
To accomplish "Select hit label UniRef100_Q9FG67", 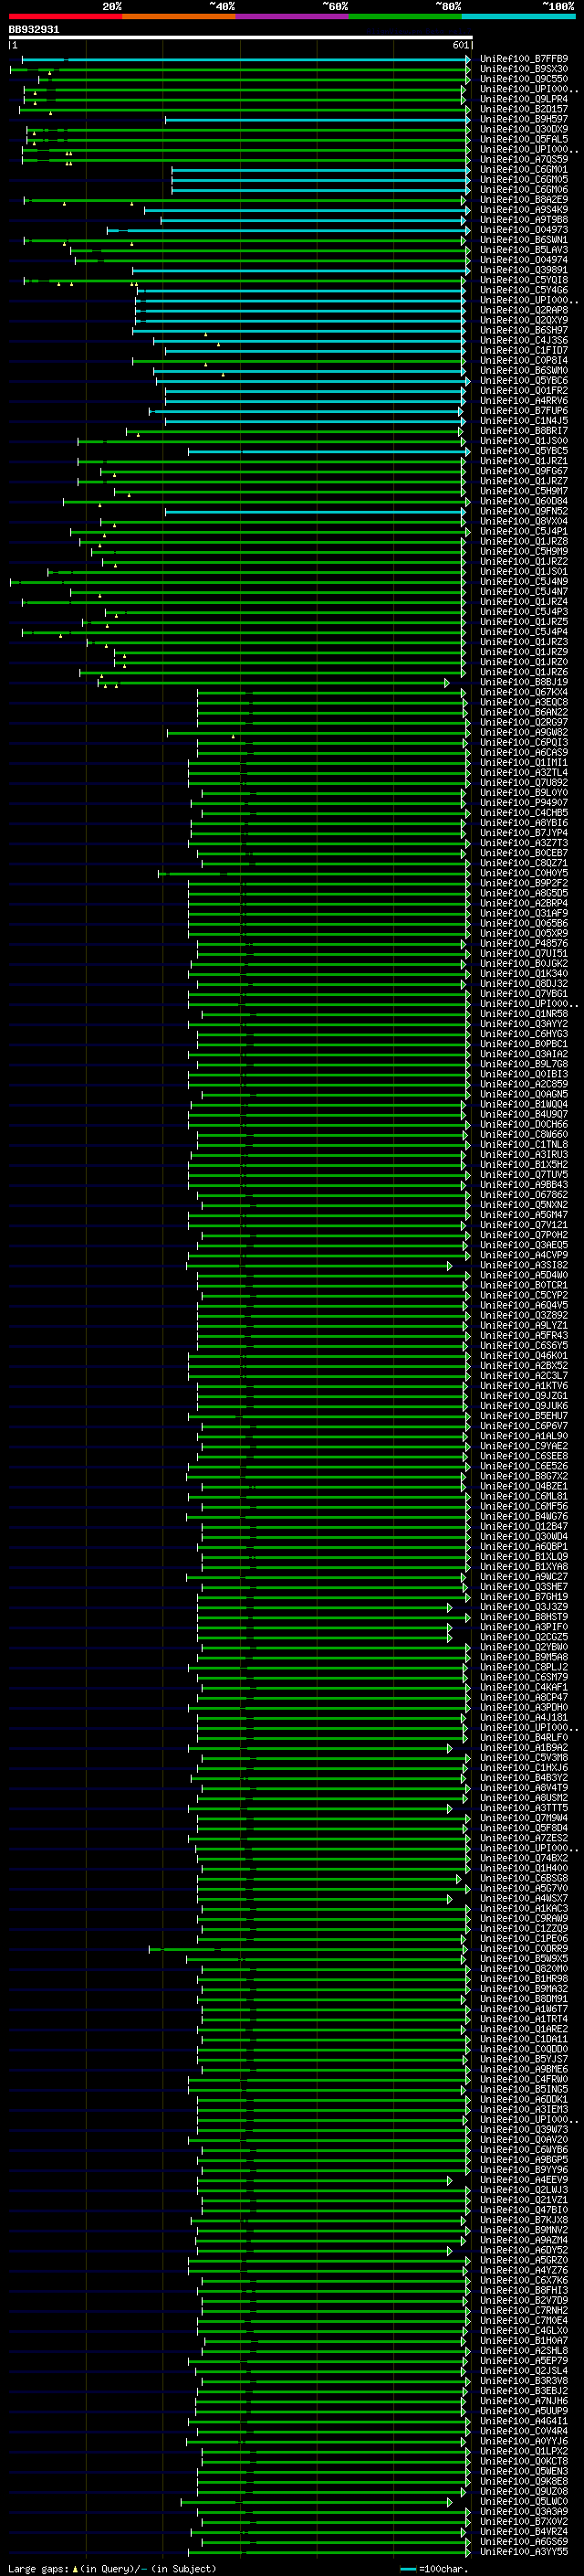I will tap(524, 471).
